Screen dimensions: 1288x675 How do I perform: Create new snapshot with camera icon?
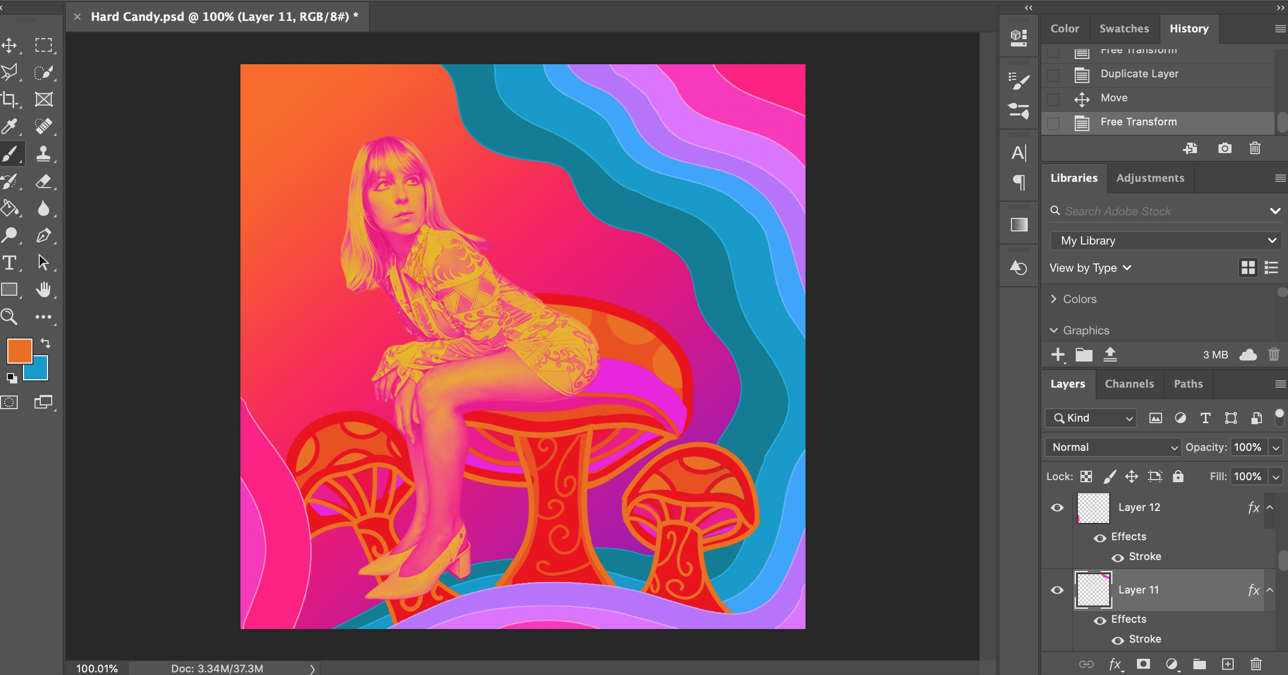[1225, 148]
